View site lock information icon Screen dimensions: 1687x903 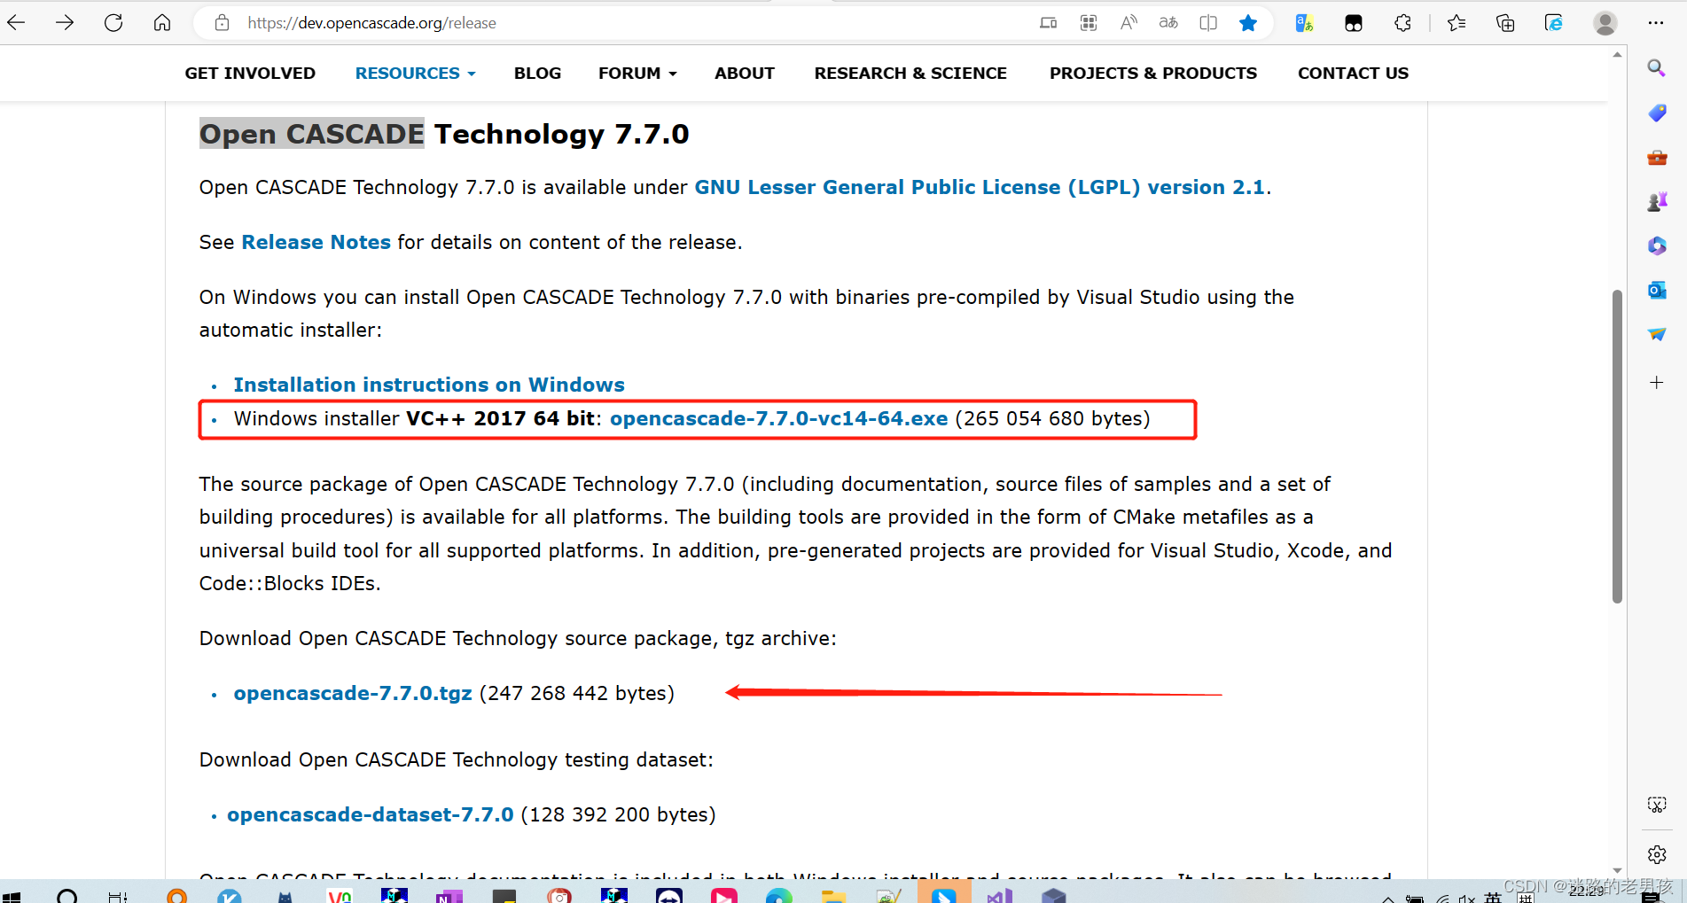click(223, 23)
